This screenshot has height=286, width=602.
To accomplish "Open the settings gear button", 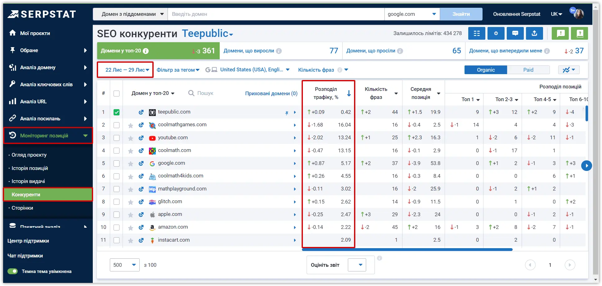I will [496, 34].
